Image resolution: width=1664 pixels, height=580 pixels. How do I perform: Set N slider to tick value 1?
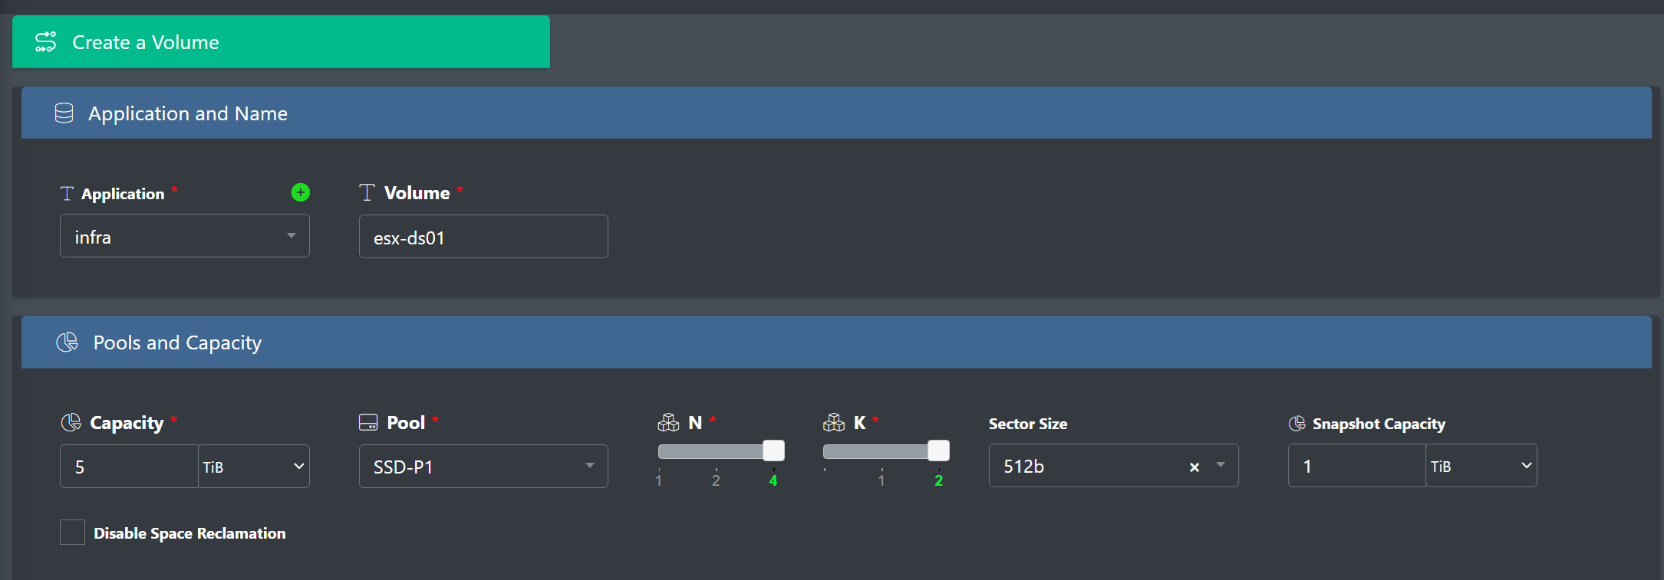coord(659,480)
